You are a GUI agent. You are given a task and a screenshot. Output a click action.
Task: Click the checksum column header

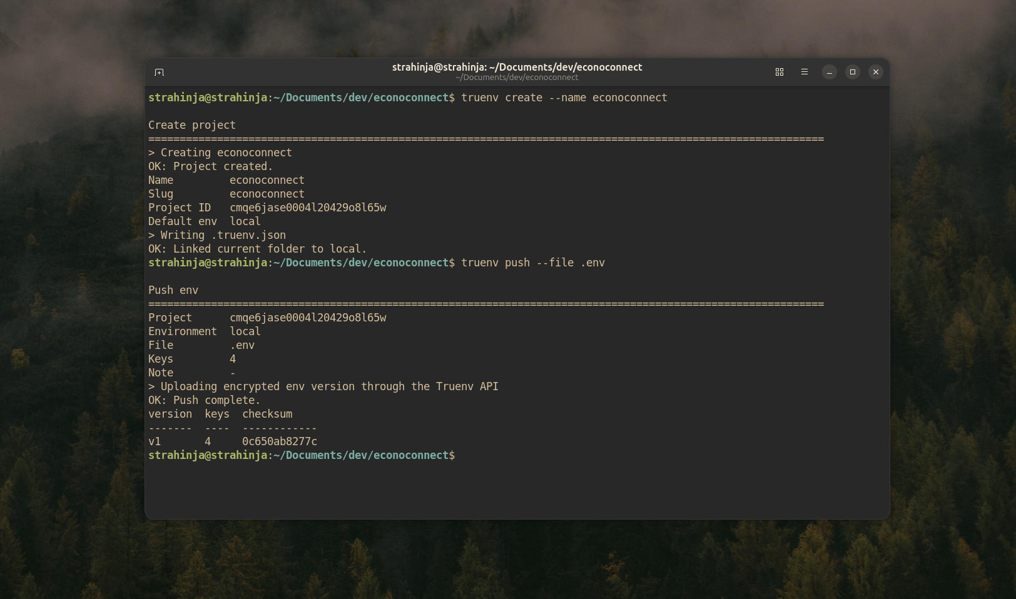tap(267, 414)
